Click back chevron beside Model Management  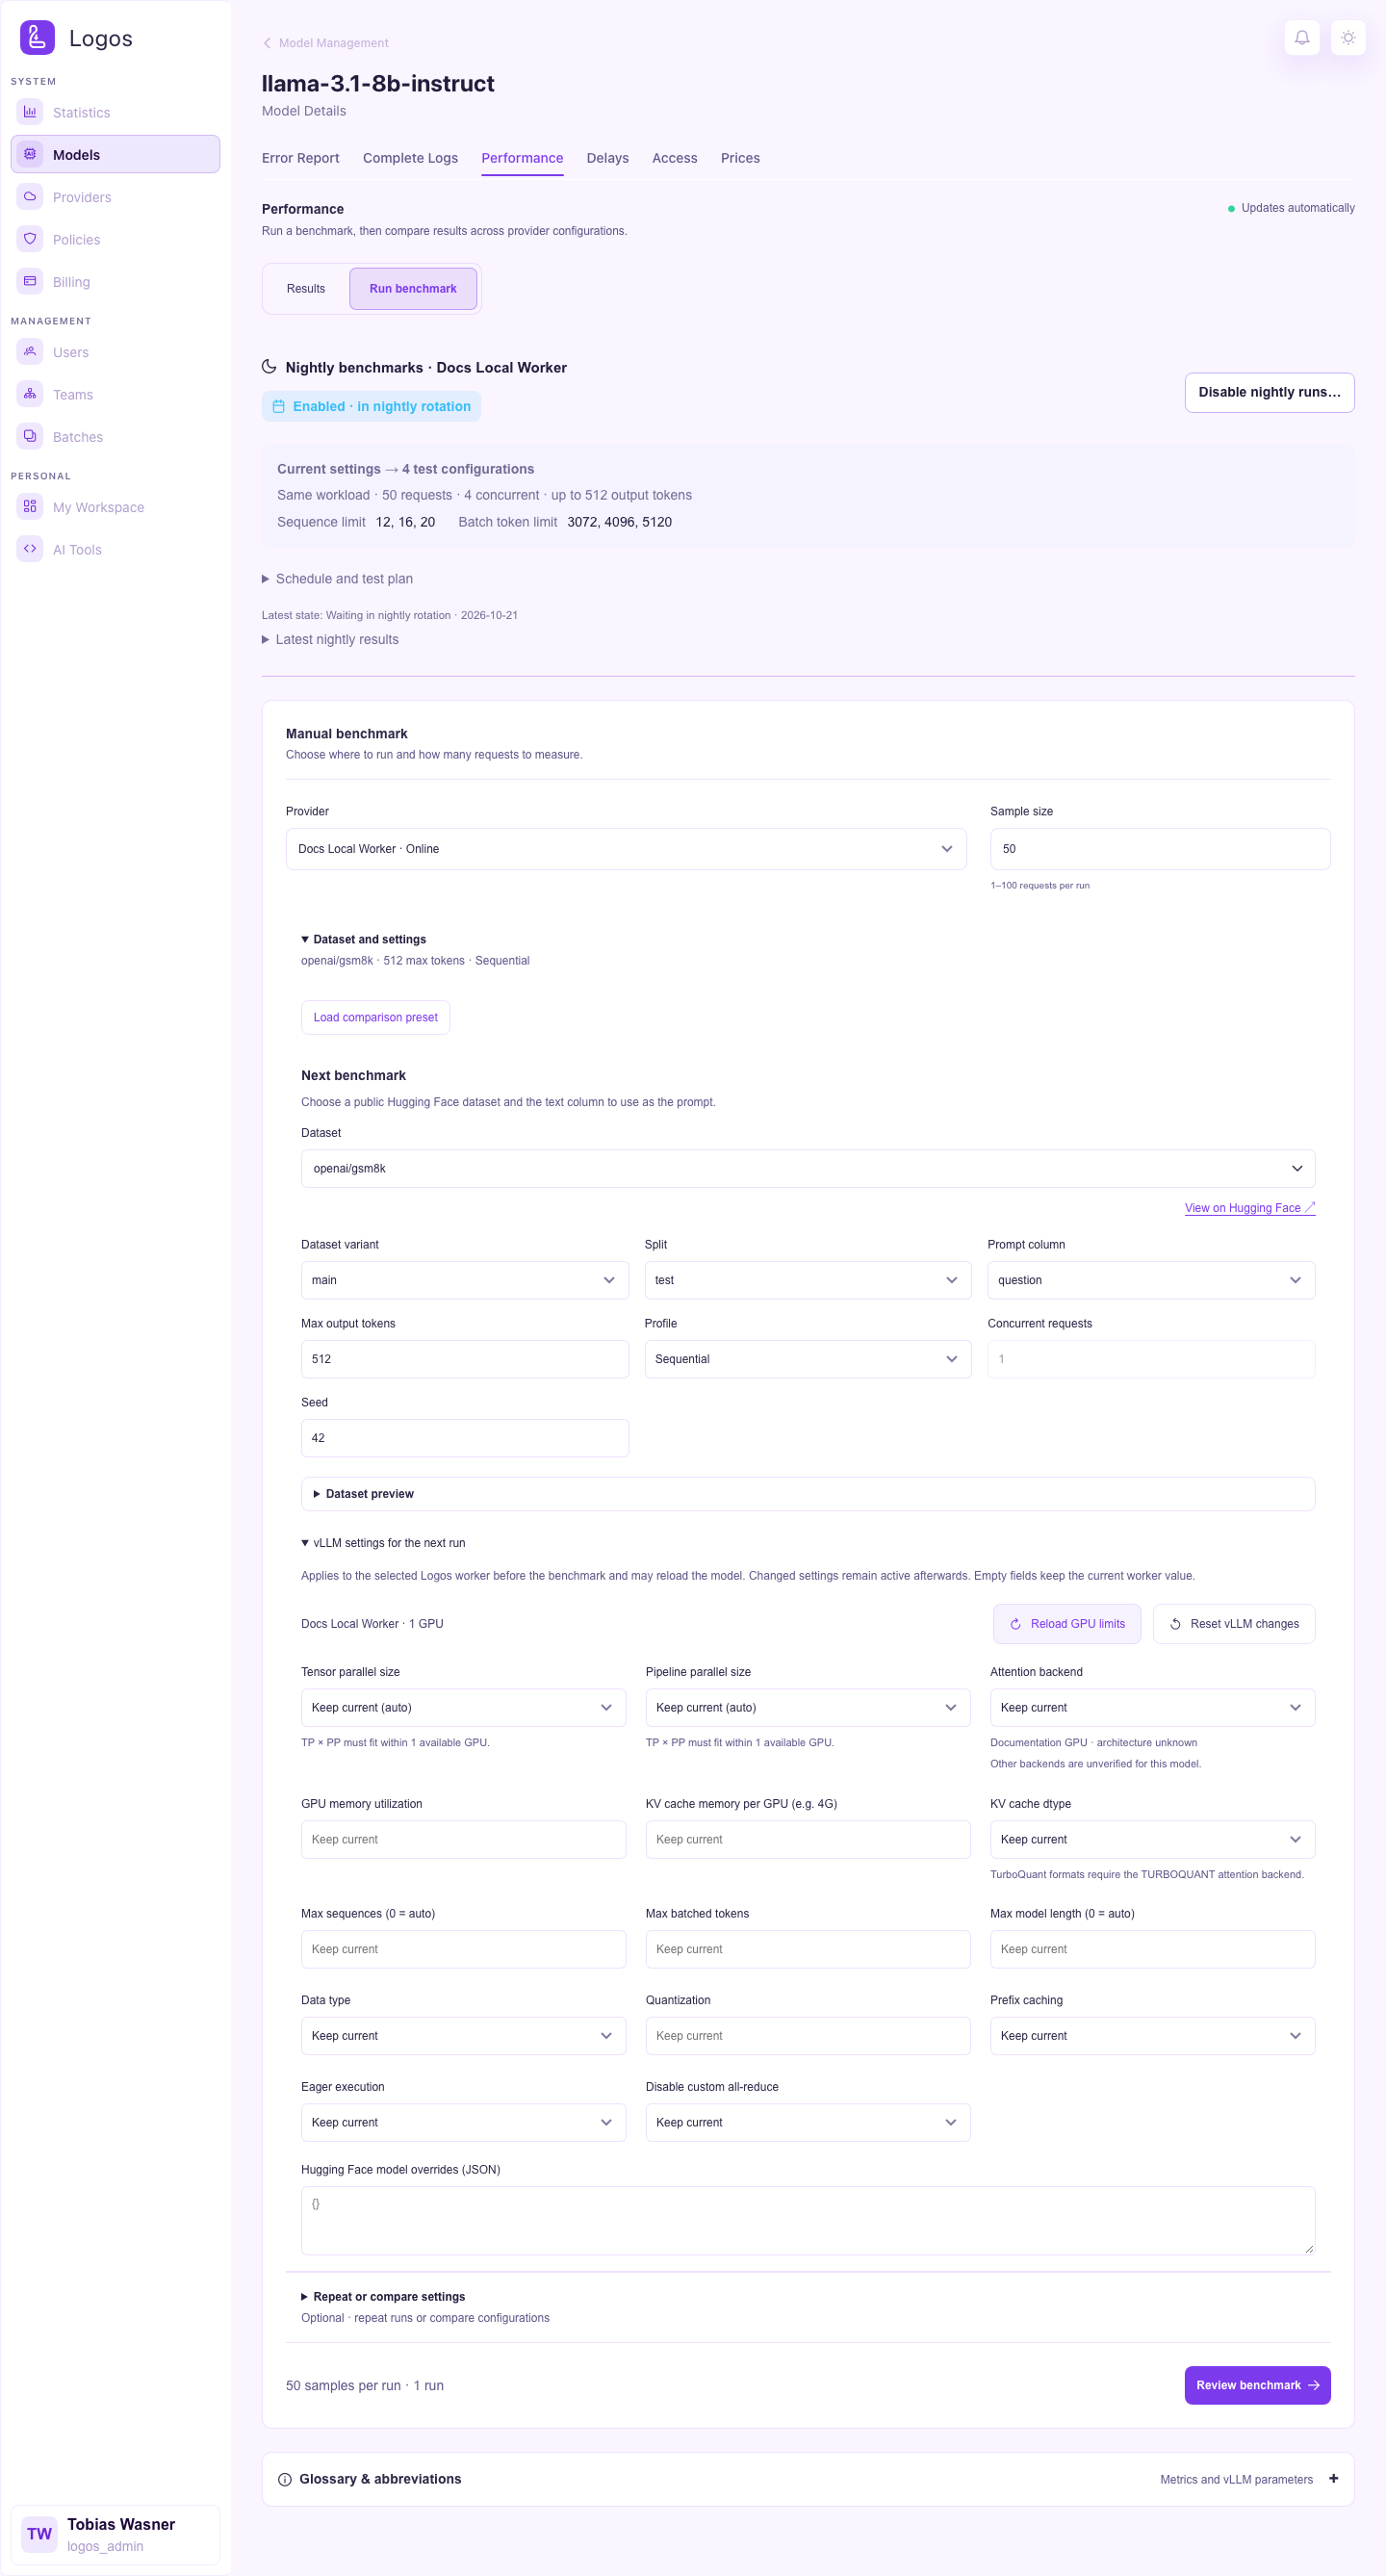[267, 43]
